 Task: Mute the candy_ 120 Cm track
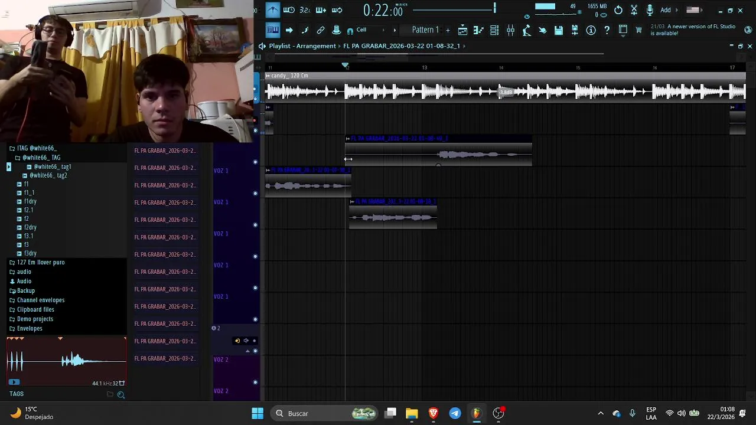pos(255,98)
